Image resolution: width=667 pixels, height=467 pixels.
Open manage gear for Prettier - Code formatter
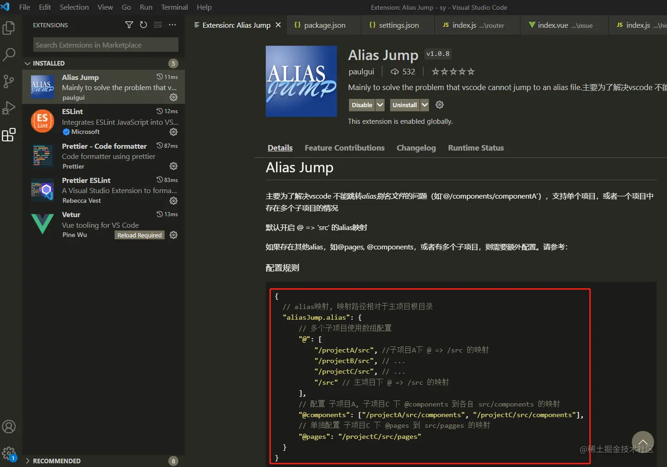click(173, 166)
